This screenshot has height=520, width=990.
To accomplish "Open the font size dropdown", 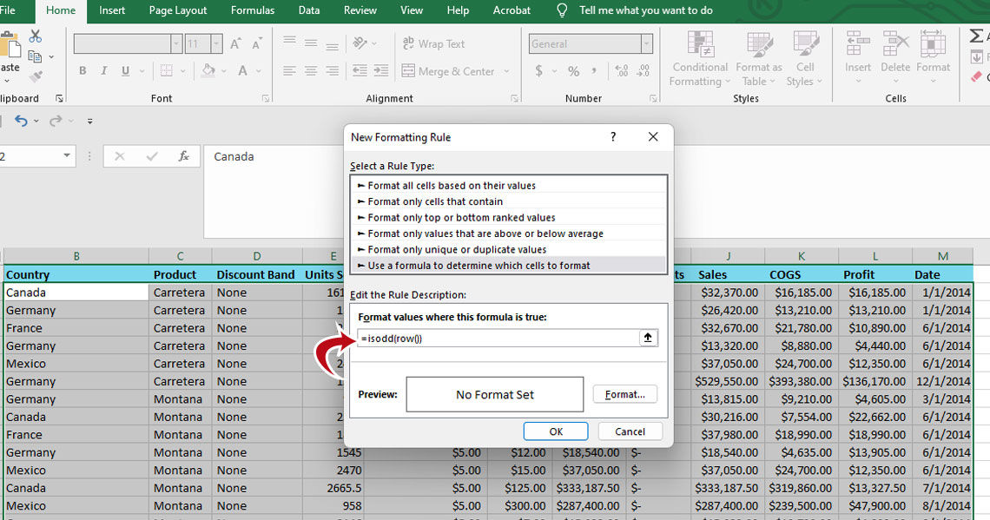I will 216,43.
